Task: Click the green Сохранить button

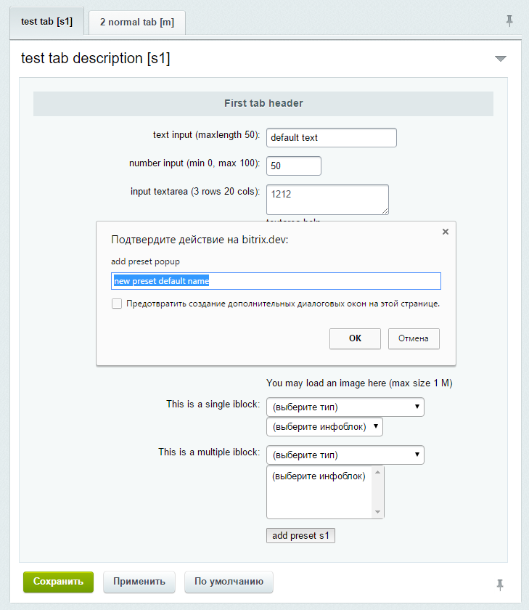Action: click(x=58, y=582)
